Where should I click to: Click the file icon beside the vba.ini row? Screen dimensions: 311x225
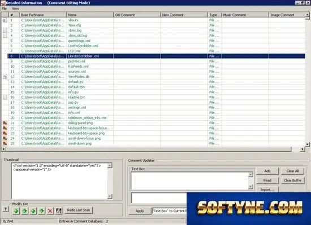[5, 20]
